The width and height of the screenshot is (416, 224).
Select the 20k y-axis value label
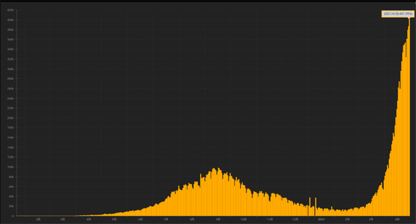11,206
